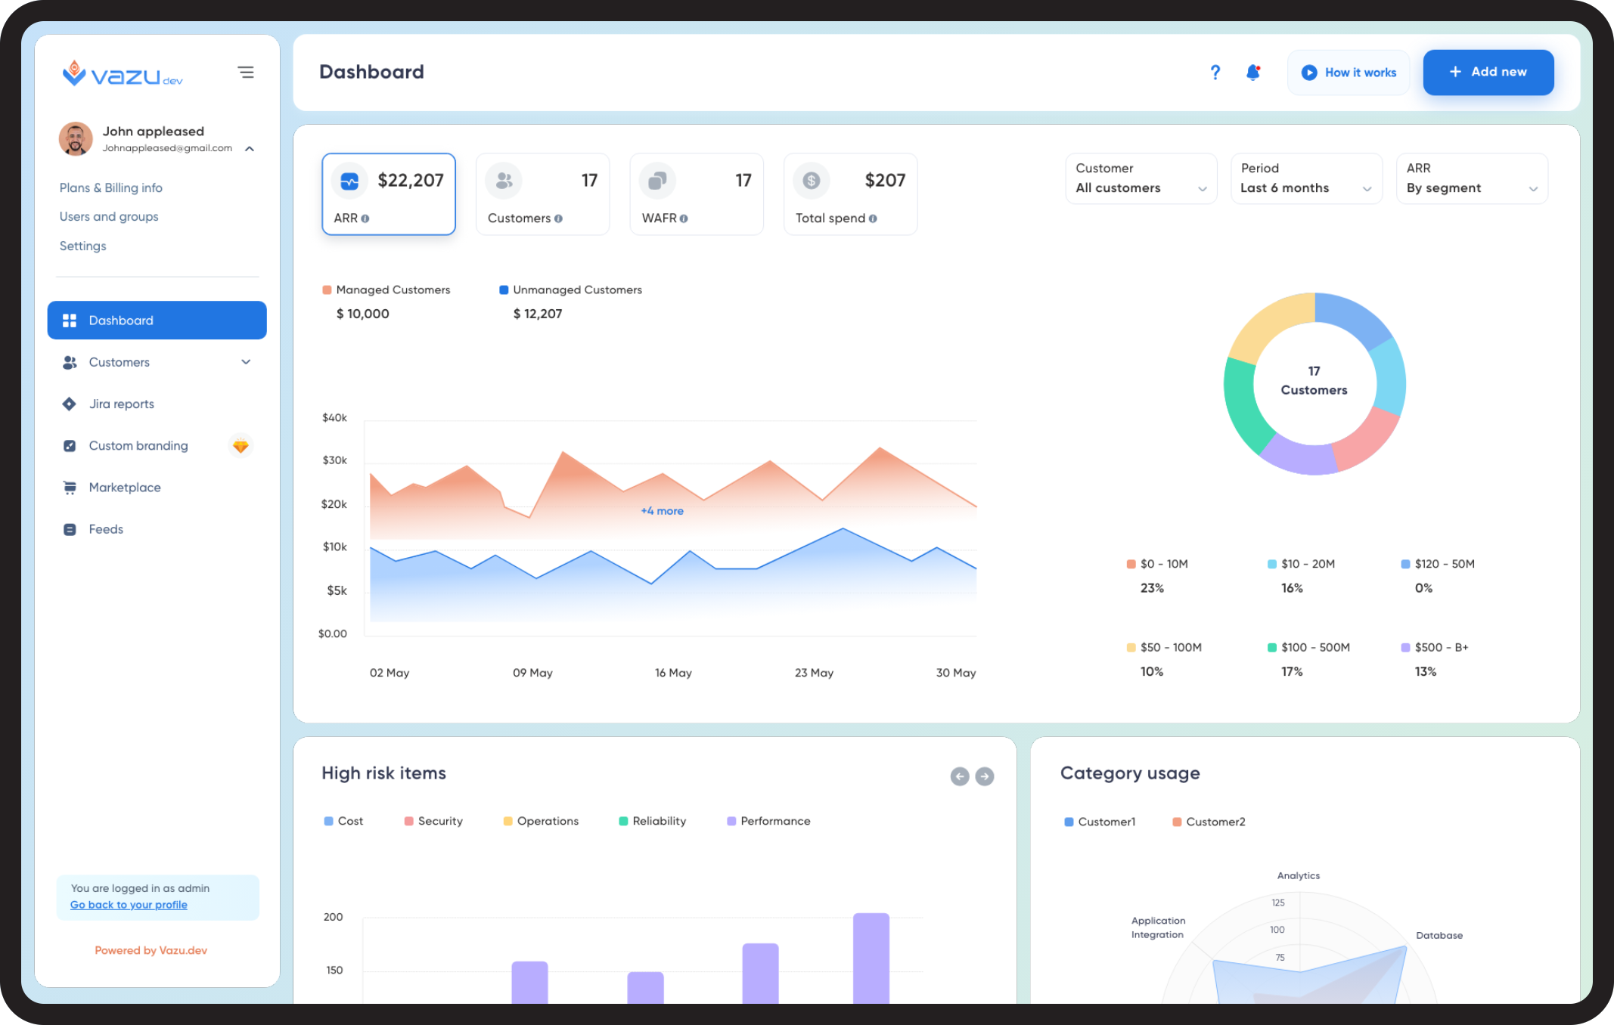This screenshot has width=1614, height=1025.
Task: Go to previous High risk items page
Action: (x=959, y=776)
